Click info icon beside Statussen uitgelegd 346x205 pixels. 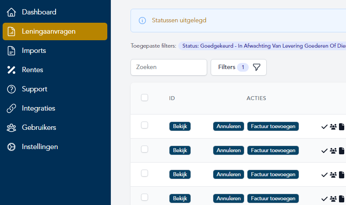(x=142, y=21)
